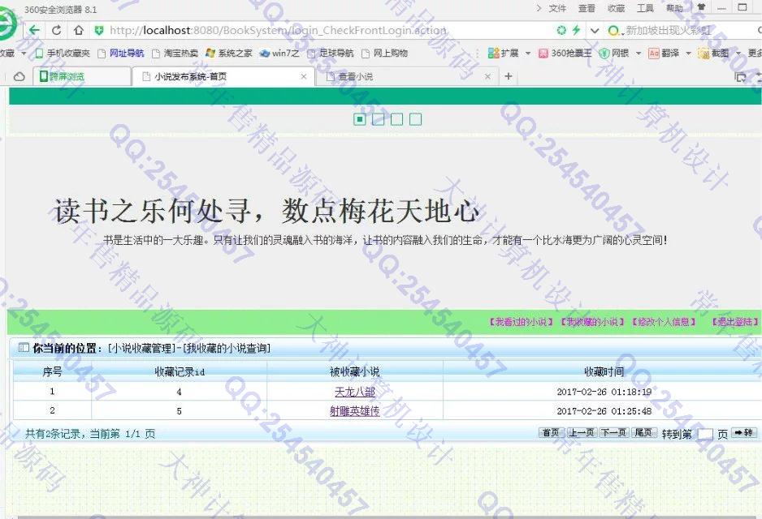The image size is (762, 519).
Task: Click the browser back arrow button
Action: pos(35,31)
